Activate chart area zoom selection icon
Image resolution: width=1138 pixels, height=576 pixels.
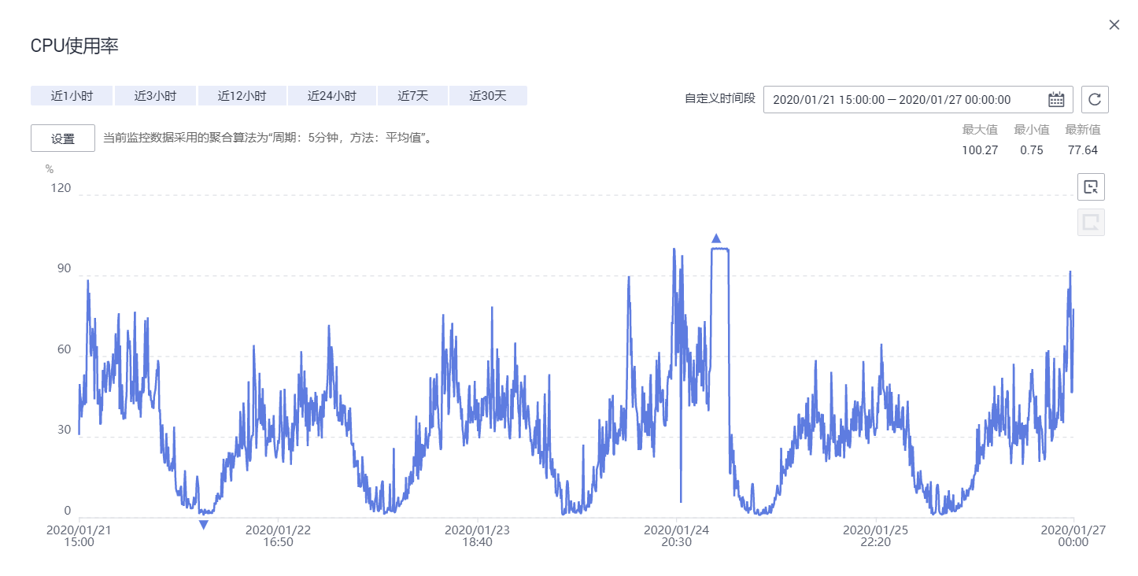(1091, 187)
